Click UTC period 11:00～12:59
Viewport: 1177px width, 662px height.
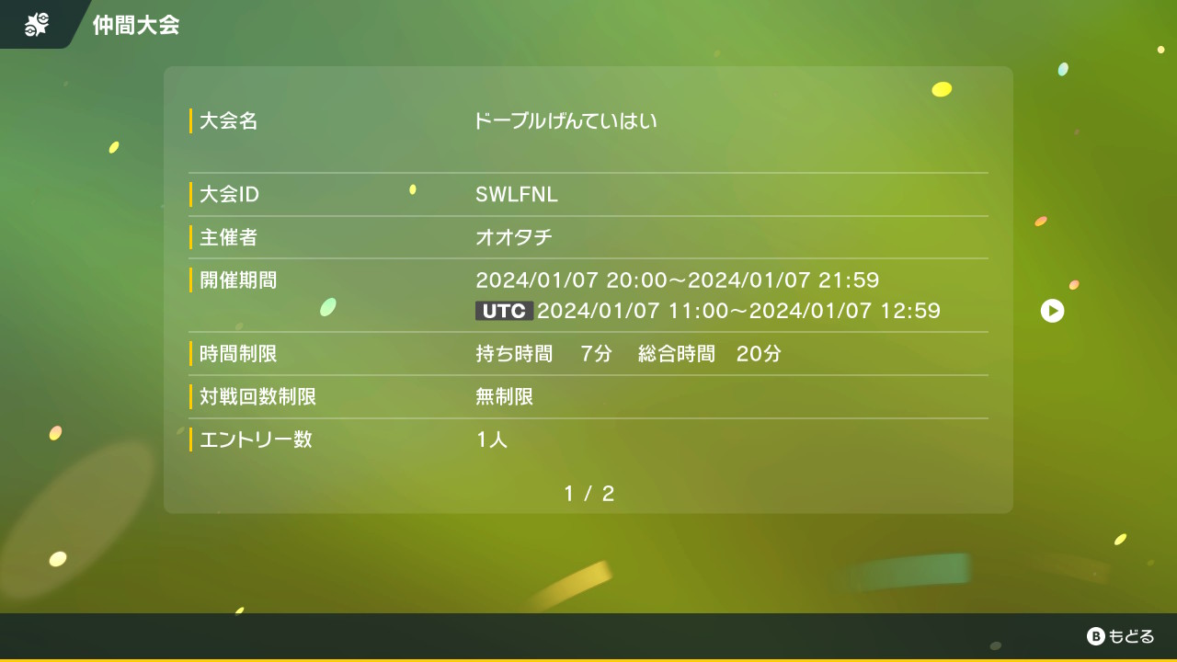coord(738,311)
